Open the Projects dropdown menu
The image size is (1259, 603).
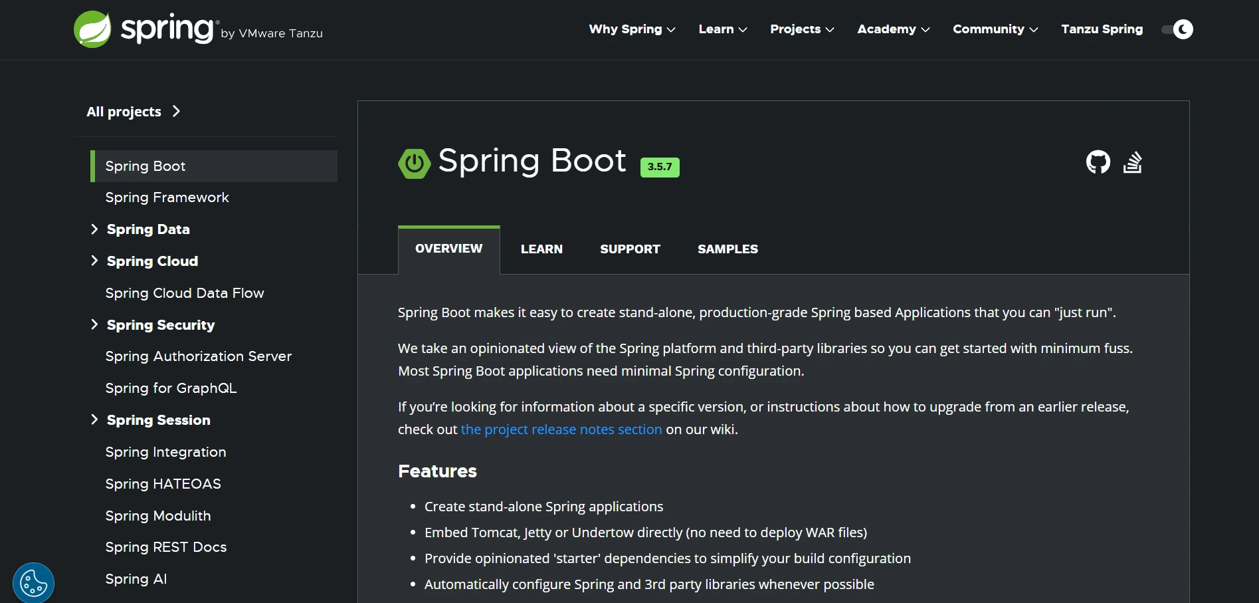click(801, 29)
